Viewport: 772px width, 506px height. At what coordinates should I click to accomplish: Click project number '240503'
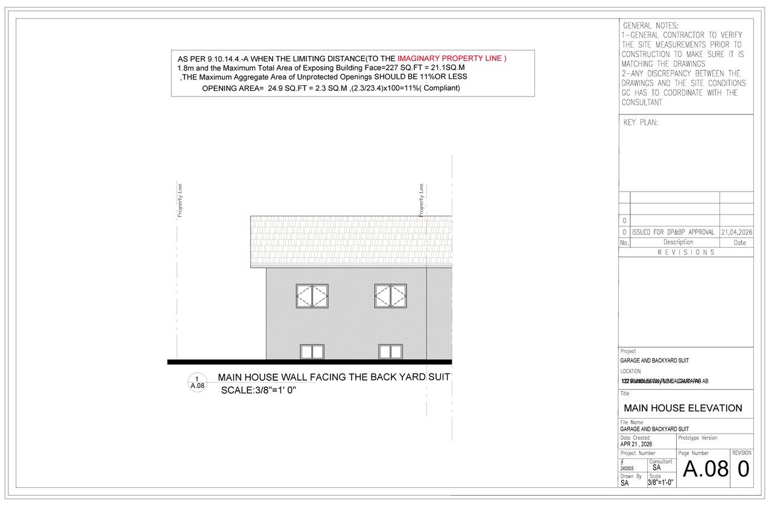(628, 467)
